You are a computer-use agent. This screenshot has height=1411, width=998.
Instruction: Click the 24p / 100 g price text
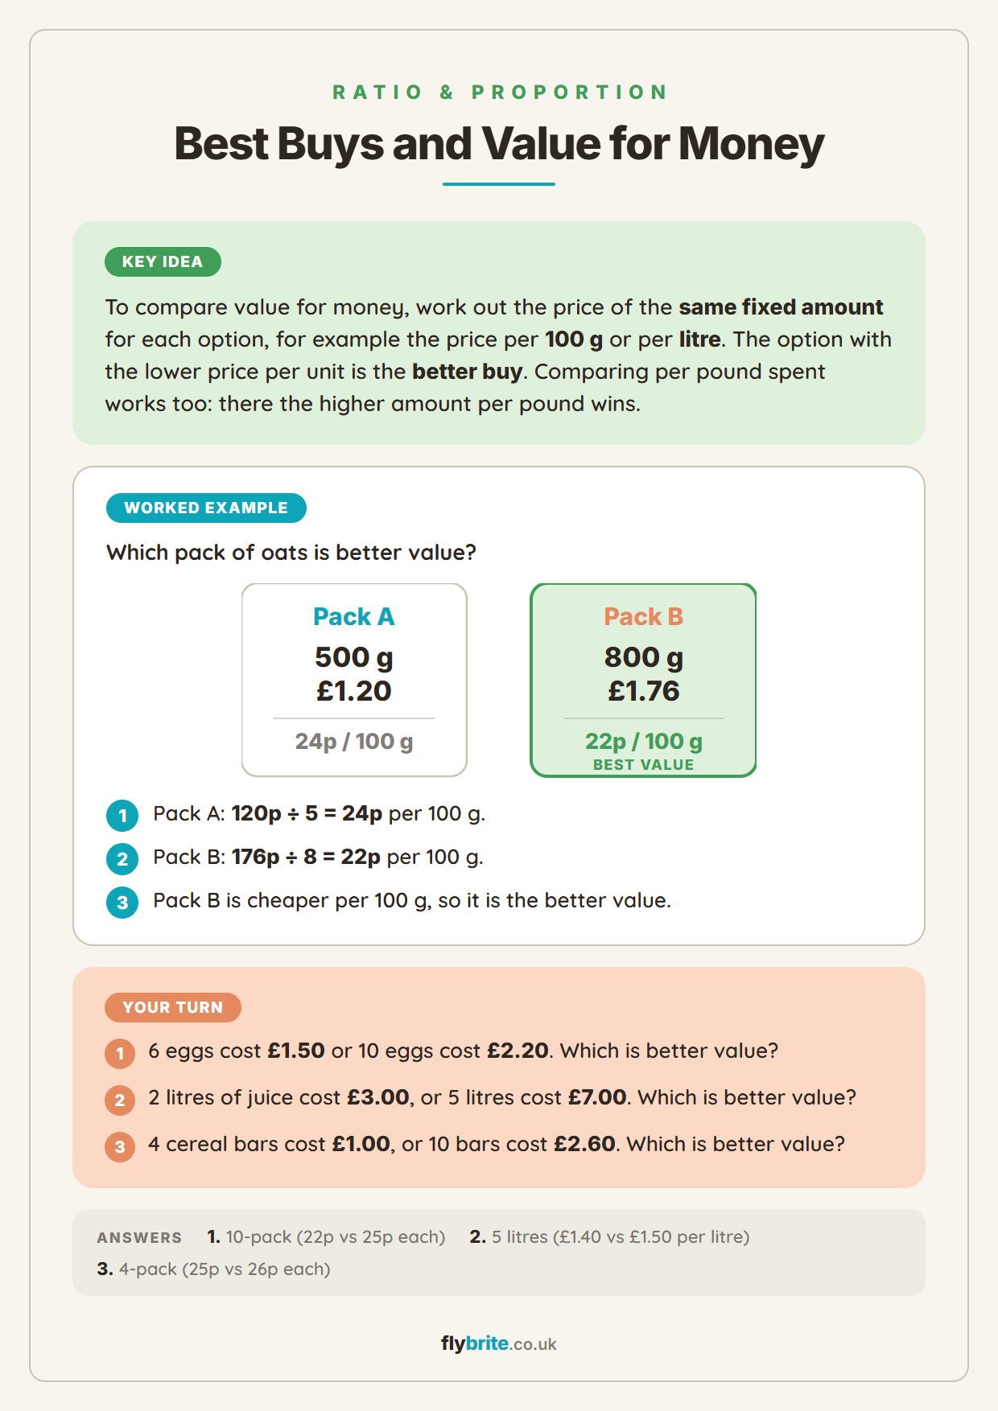click(354, 741)
